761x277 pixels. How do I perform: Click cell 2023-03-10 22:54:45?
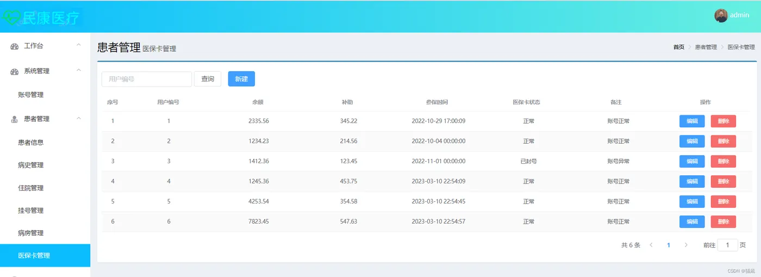439,201
